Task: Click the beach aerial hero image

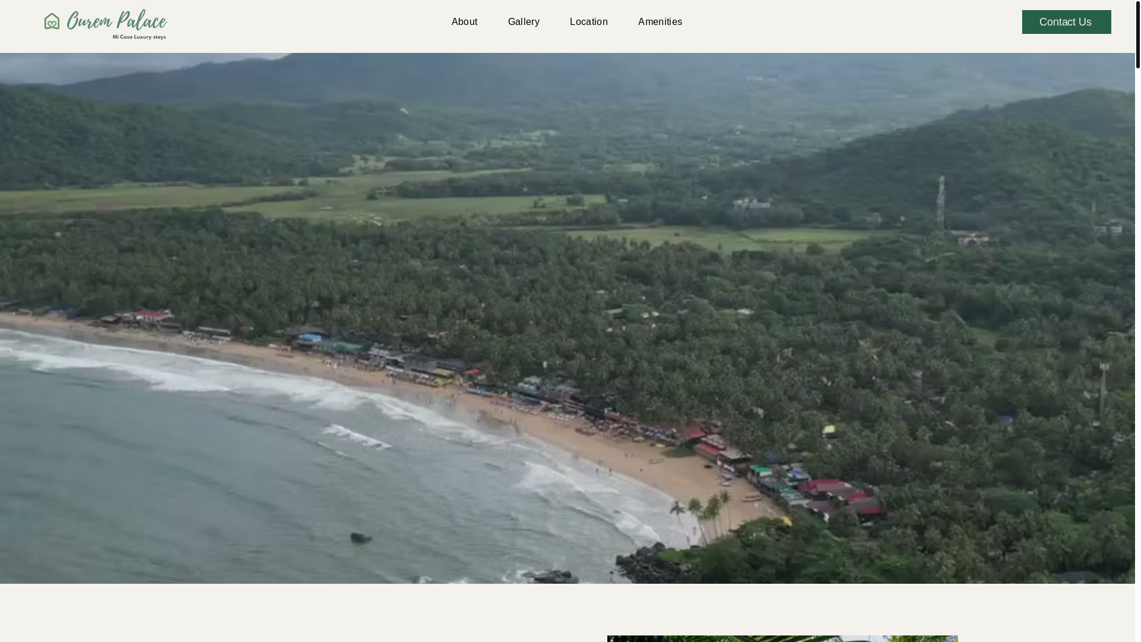Action: click(568, 318)
